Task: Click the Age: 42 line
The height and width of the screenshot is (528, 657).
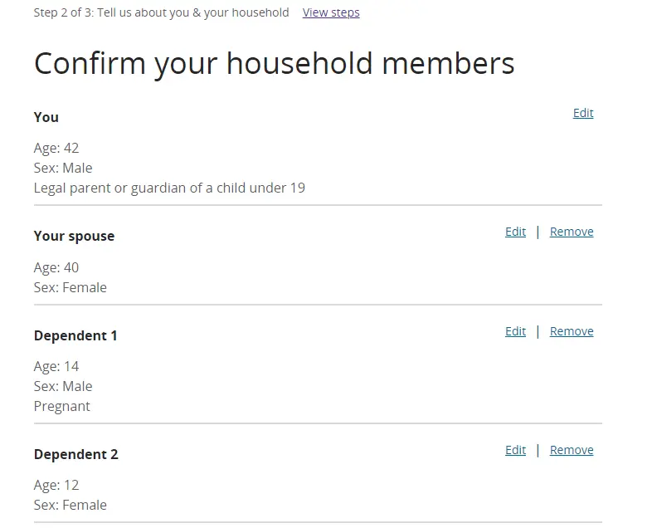Action: pyautogui.click(x=56, y=148)
